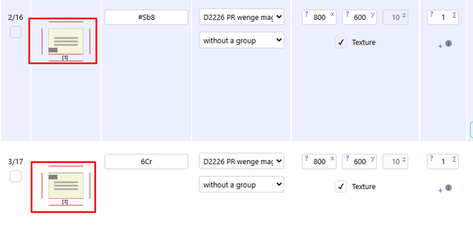Click the y dimension field of #Sb8

point(360,17)
